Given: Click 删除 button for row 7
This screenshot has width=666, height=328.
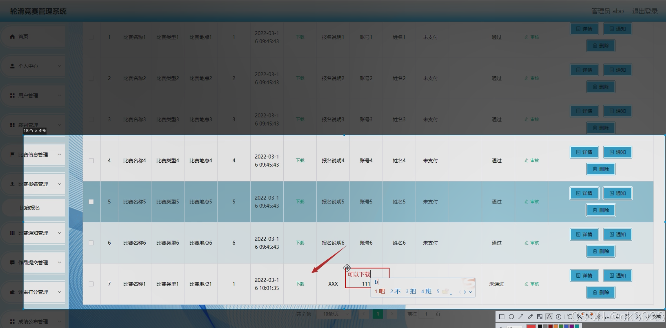Looking at the screenshot, I should coord(601,292).
